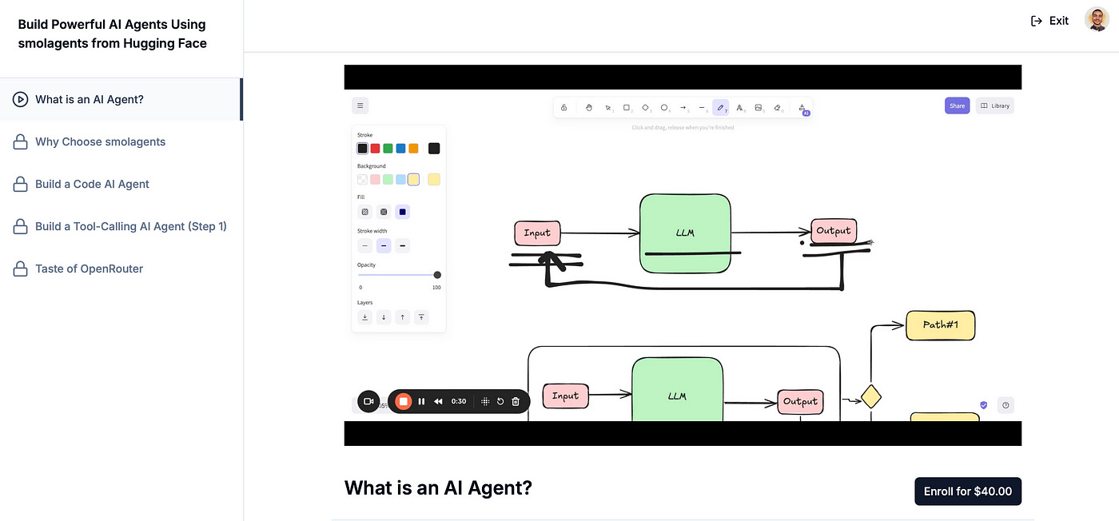Screen dimensions: 1119x521
Task: Send layer backward
Action: [x=384, y=317]
